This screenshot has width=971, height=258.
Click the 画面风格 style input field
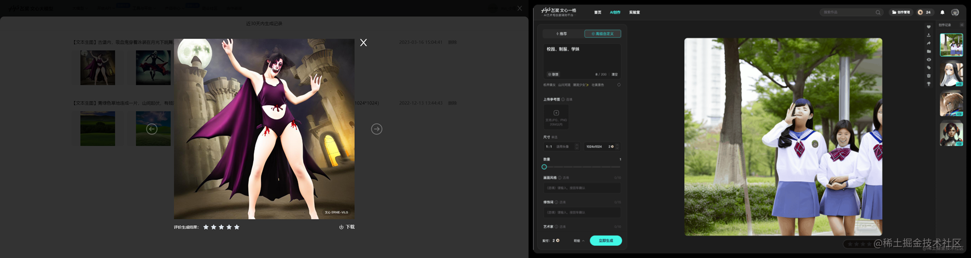pos(582,187)
